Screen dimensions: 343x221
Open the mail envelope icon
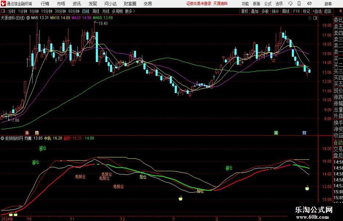pos(309,4)
